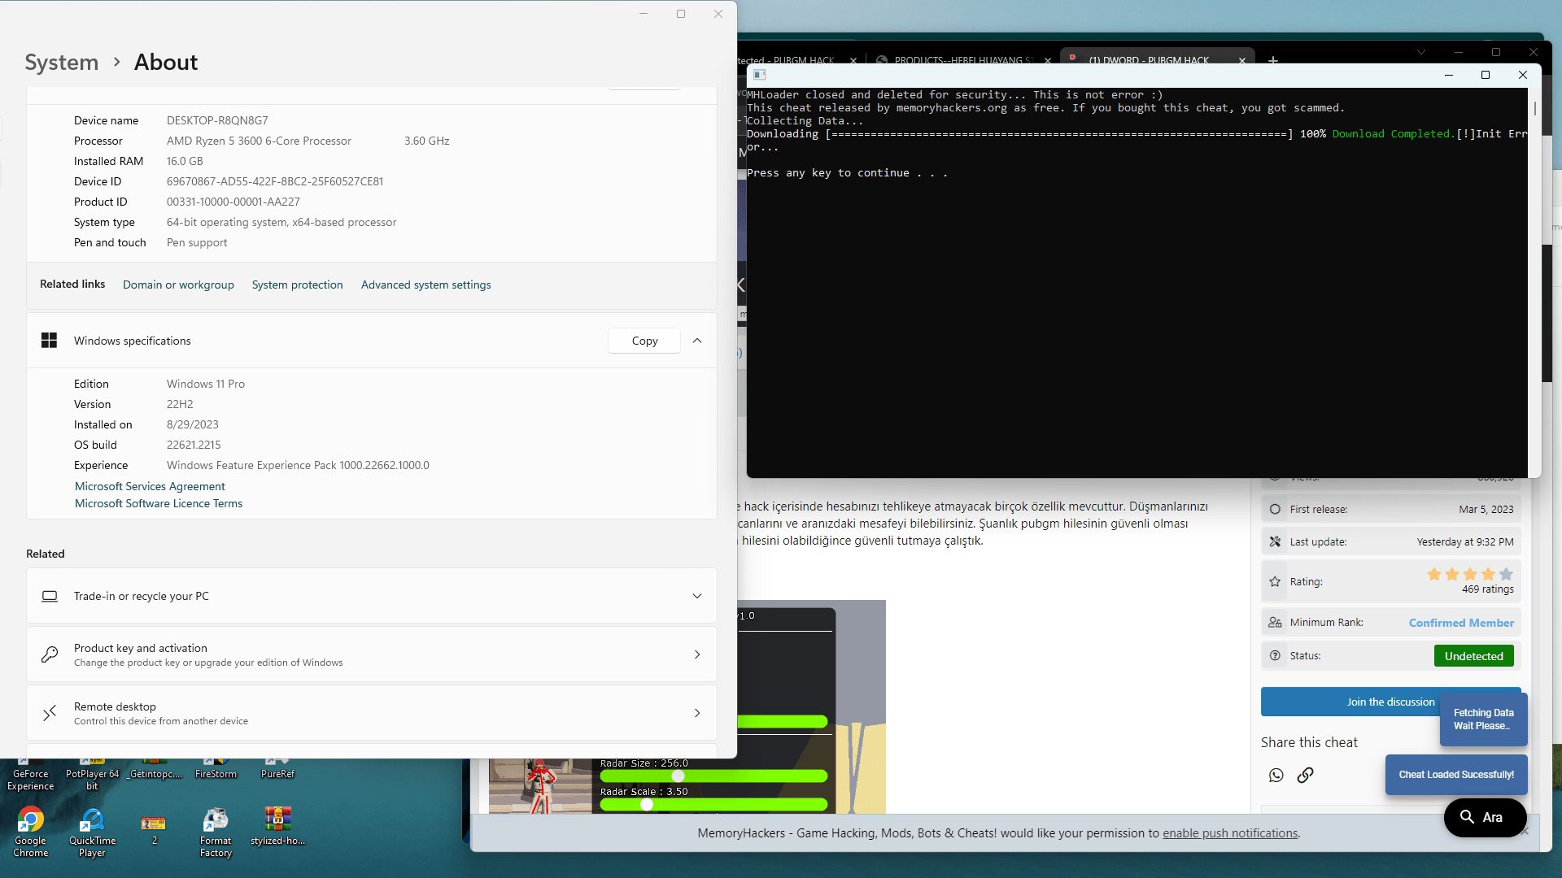This screenshot has height=878, width=1562.
Task: Go back to System in breadcrumb
Action: (x=62, y=62)
